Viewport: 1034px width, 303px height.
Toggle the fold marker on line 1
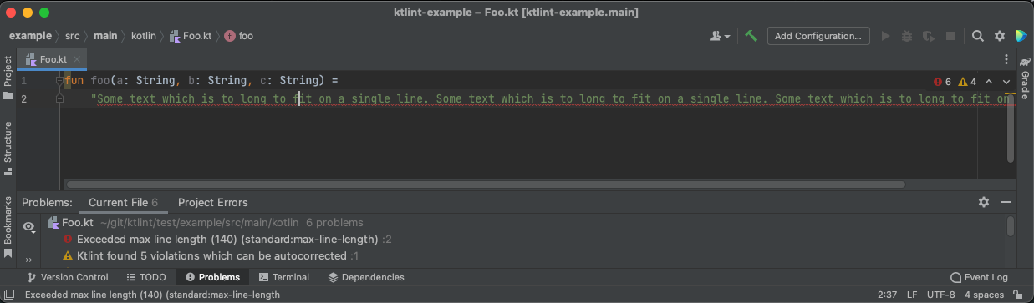coord(59,81)
